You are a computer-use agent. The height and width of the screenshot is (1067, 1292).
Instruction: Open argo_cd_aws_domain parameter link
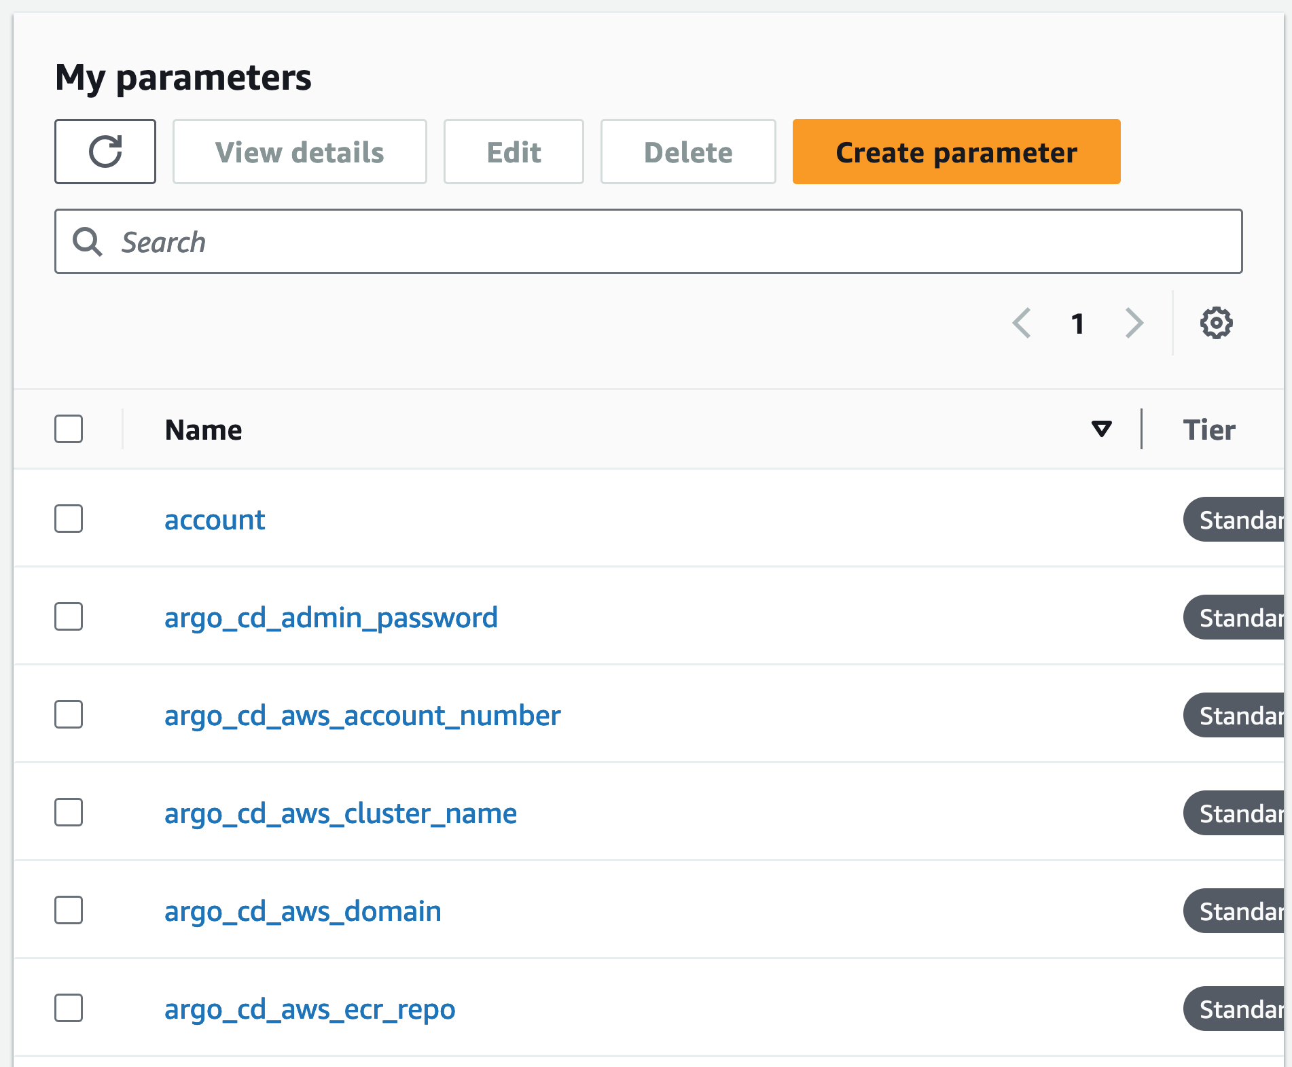303,912
